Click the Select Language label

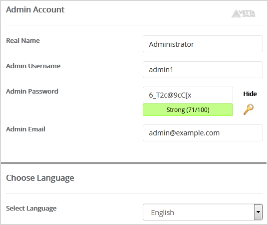pyautogui.click(x=31, y=208)
